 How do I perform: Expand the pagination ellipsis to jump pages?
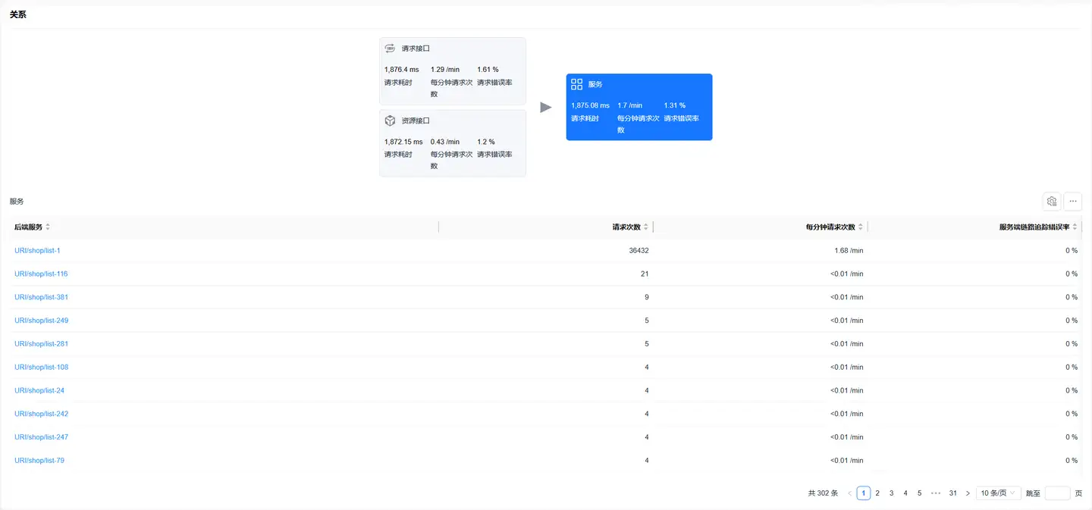[936, 493]
